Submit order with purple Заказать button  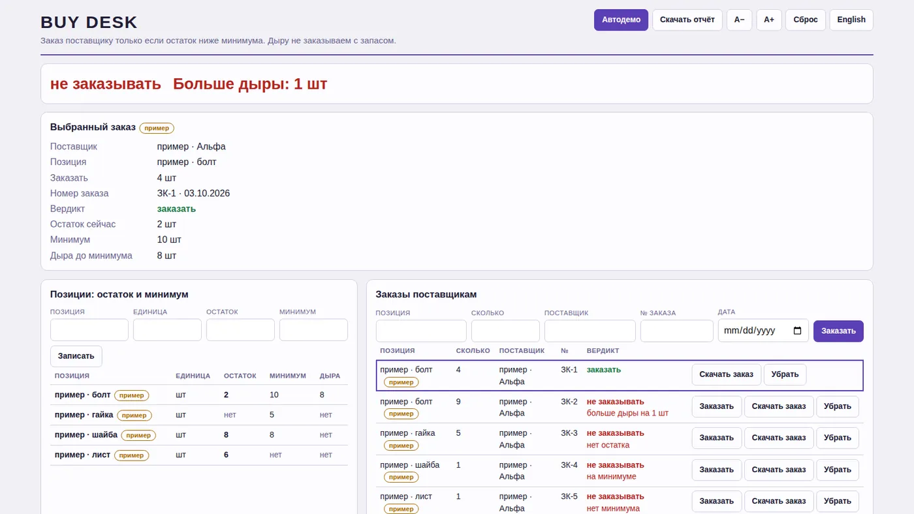(x=838, y=331)
